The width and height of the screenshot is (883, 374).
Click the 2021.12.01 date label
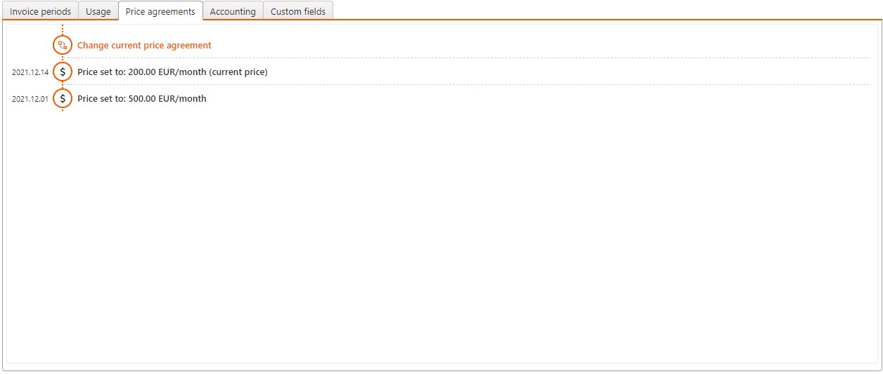click(30, 99)
